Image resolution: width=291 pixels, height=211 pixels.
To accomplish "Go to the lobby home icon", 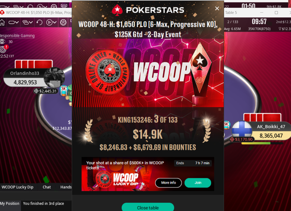I will (x=2, y=22).
